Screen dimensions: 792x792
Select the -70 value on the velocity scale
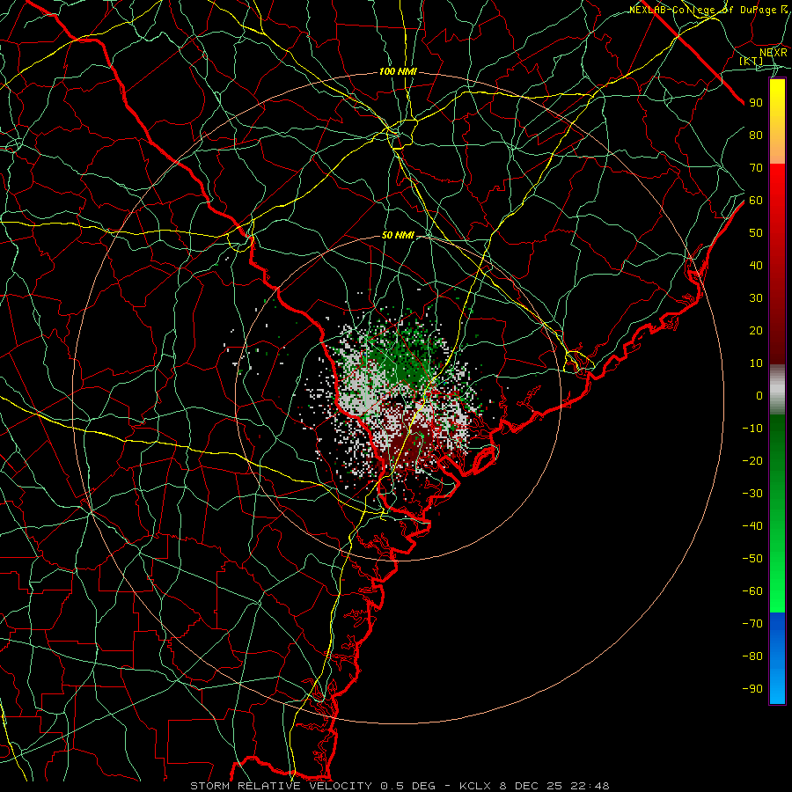click(752, 624)
